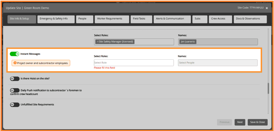Click the 'Update Site | Green Room Demo' title
Screen dimensions: 274x131
27,8
